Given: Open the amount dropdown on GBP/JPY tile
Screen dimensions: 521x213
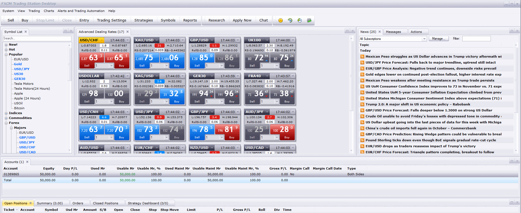Looking at the screenshot, I should (222, 137).
